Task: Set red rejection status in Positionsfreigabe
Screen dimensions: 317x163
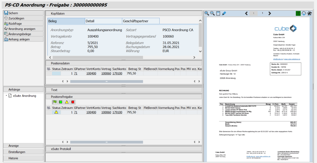Action: point(73,102)
